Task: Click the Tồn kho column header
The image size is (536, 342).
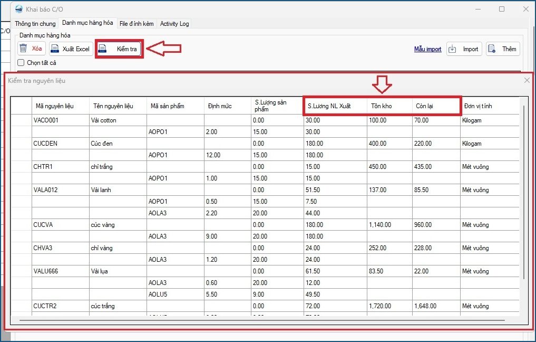Action: 389,106
